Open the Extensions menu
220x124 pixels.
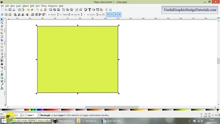click(53, 6)
